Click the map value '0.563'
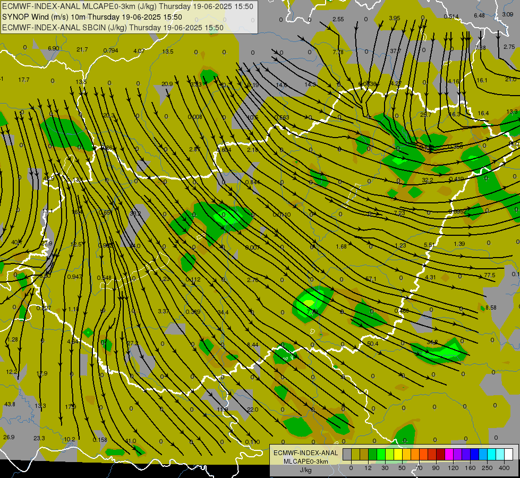 click(x=282, y=117)
